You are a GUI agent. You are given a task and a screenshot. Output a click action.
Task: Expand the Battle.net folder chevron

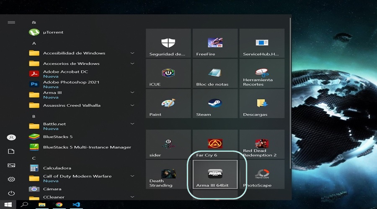132,124
